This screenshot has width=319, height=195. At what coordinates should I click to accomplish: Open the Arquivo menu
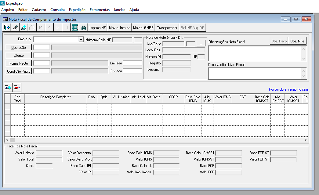pos(8,10)
